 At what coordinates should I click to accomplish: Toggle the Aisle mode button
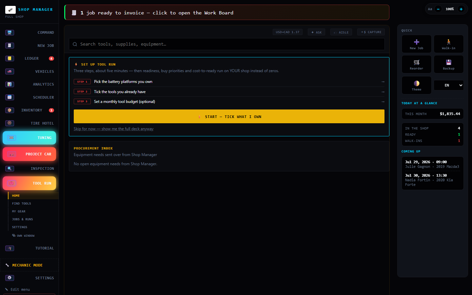click(341, 32)
